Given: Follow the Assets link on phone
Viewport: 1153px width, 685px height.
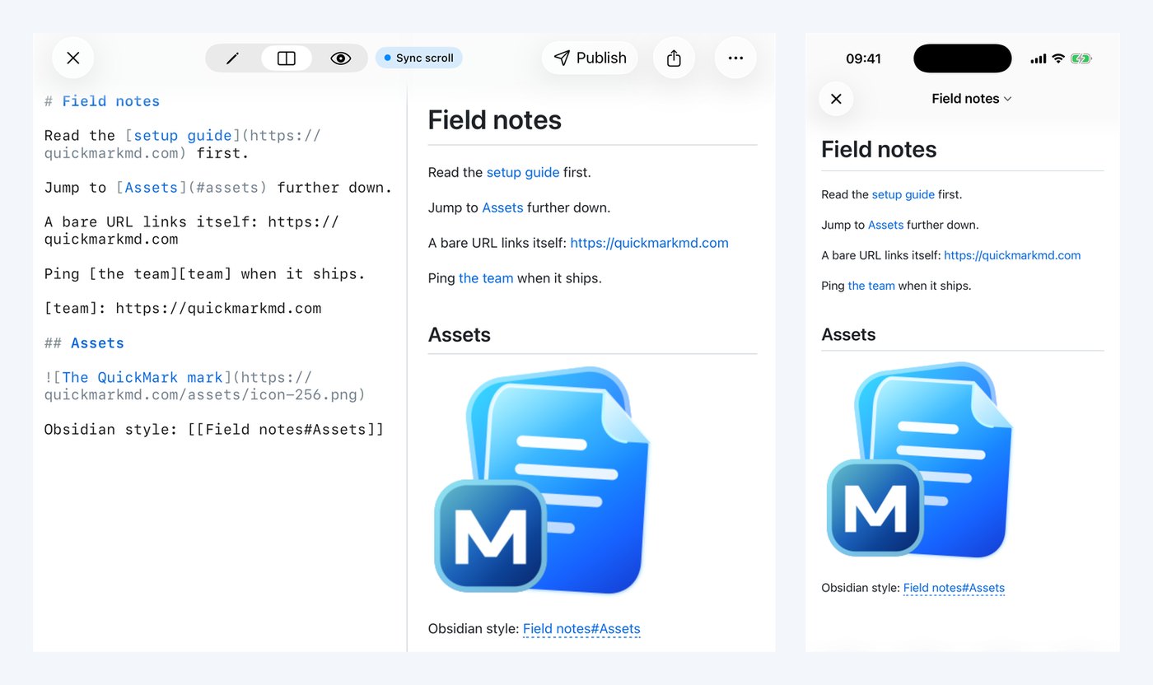Looking at the screenshot, I should (885, 225).
